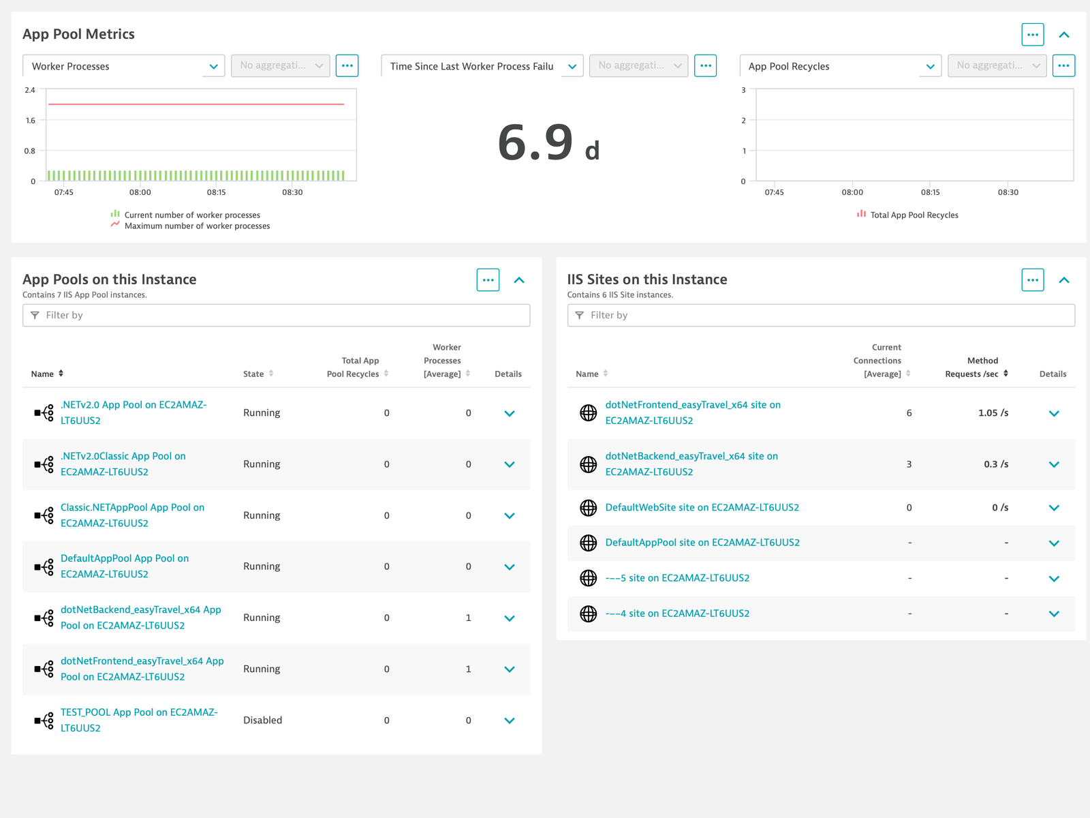Screen dimensions: 1090x818
Task: Expand details for .NETv2.0Classic App Pool
Action: coord(510,465)
